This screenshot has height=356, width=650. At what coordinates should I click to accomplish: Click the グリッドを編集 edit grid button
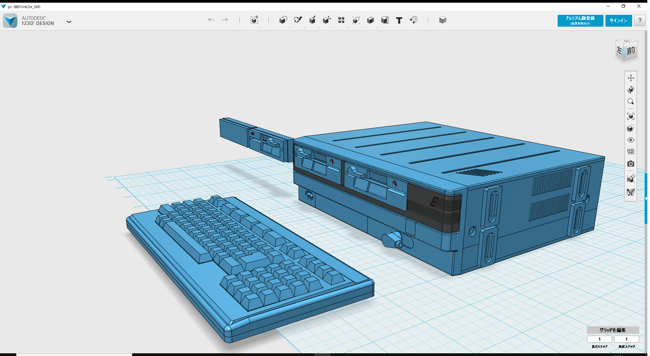click(x=613, y=330)
